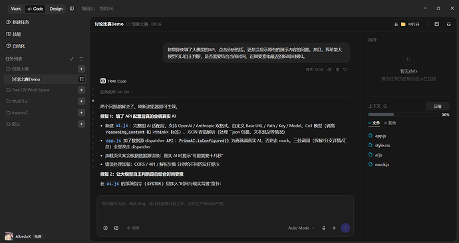The width and height of the screenshot is (459, 243).
Task: Revert to this message with the undo arrow
Action: (x=345, y=70)
